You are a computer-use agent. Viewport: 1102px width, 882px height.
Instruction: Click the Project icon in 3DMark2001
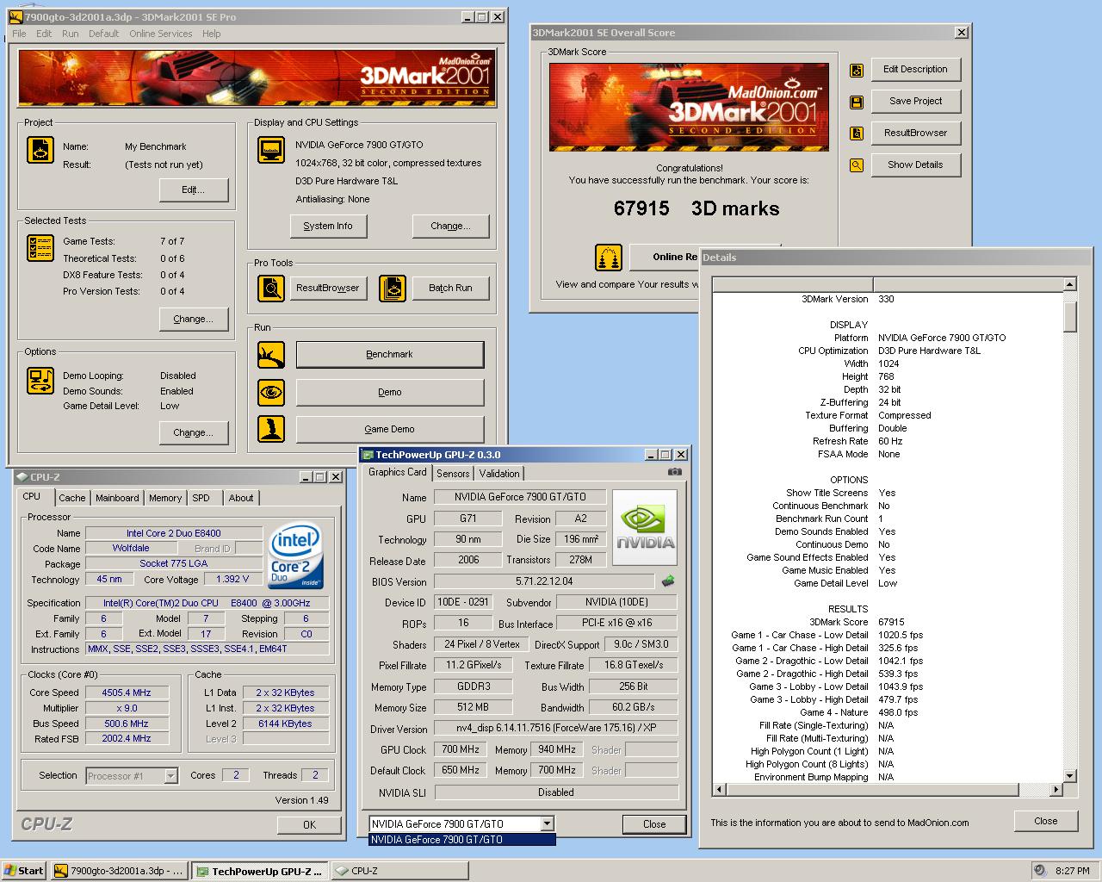pyautogui.click(x=40, y=150)
